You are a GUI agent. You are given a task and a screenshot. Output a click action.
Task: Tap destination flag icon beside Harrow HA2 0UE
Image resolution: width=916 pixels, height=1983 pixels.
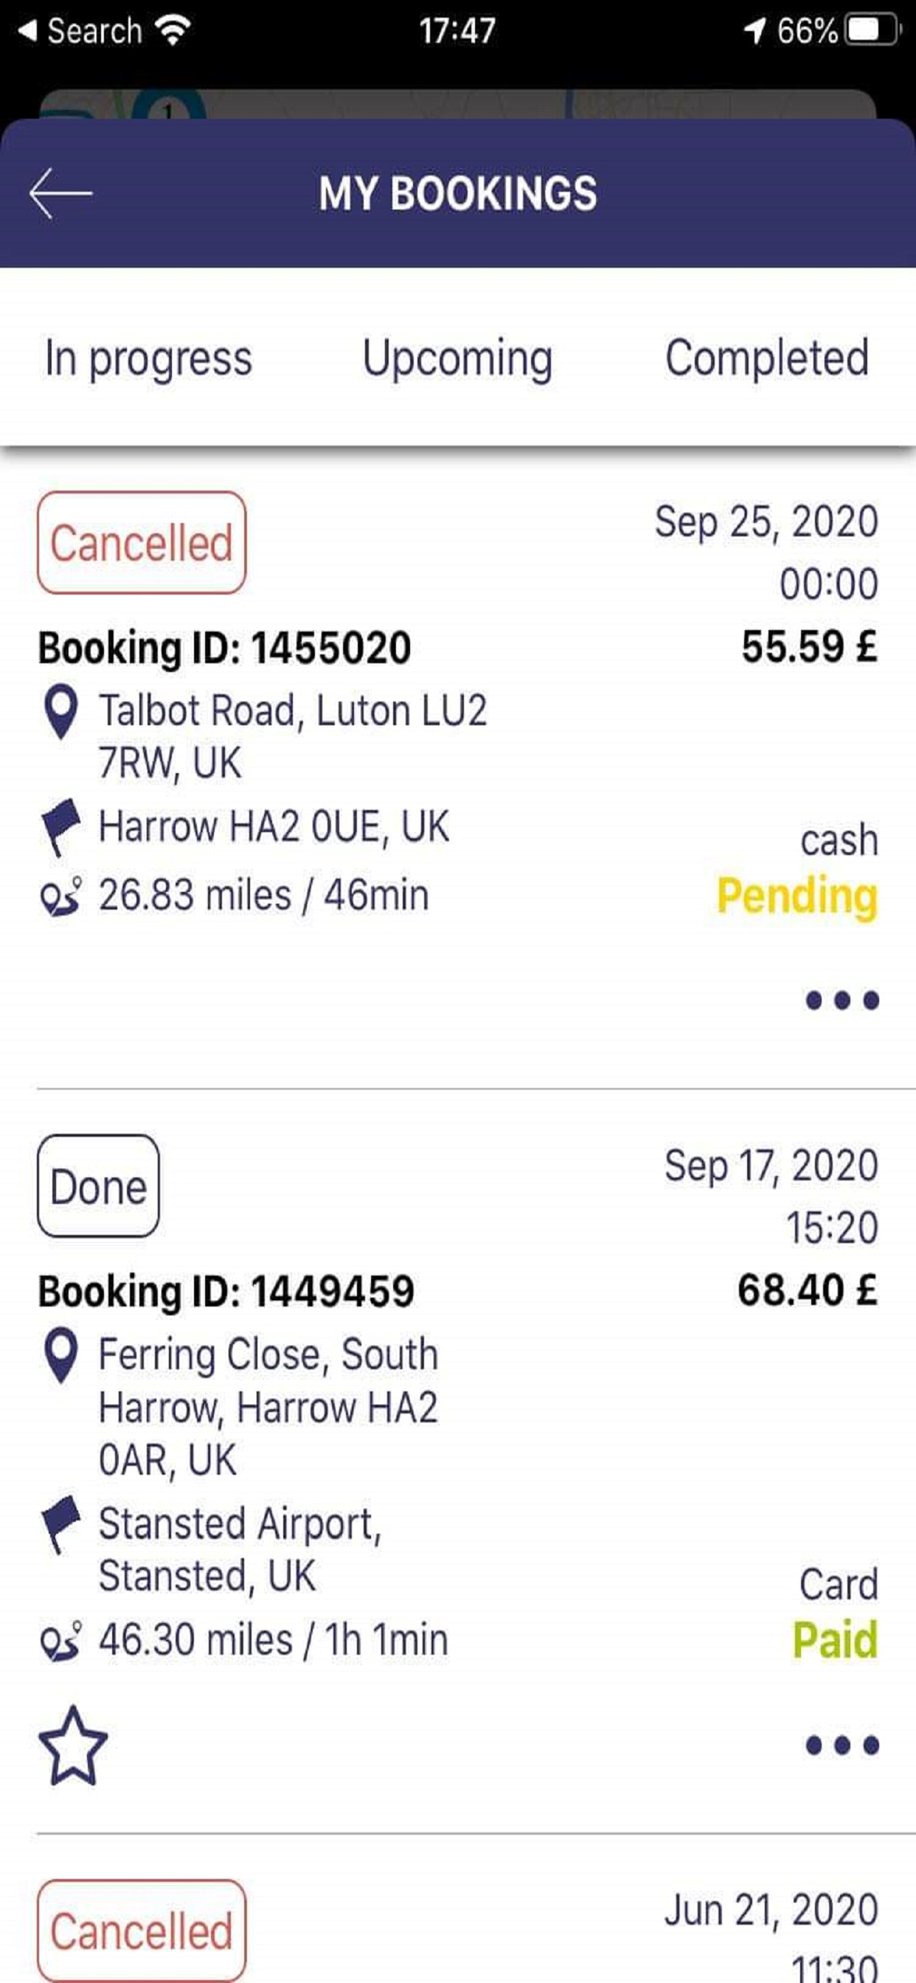click(60, 827)
